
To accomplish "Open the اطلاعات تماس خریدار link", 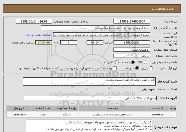I will tap(39, 35).
